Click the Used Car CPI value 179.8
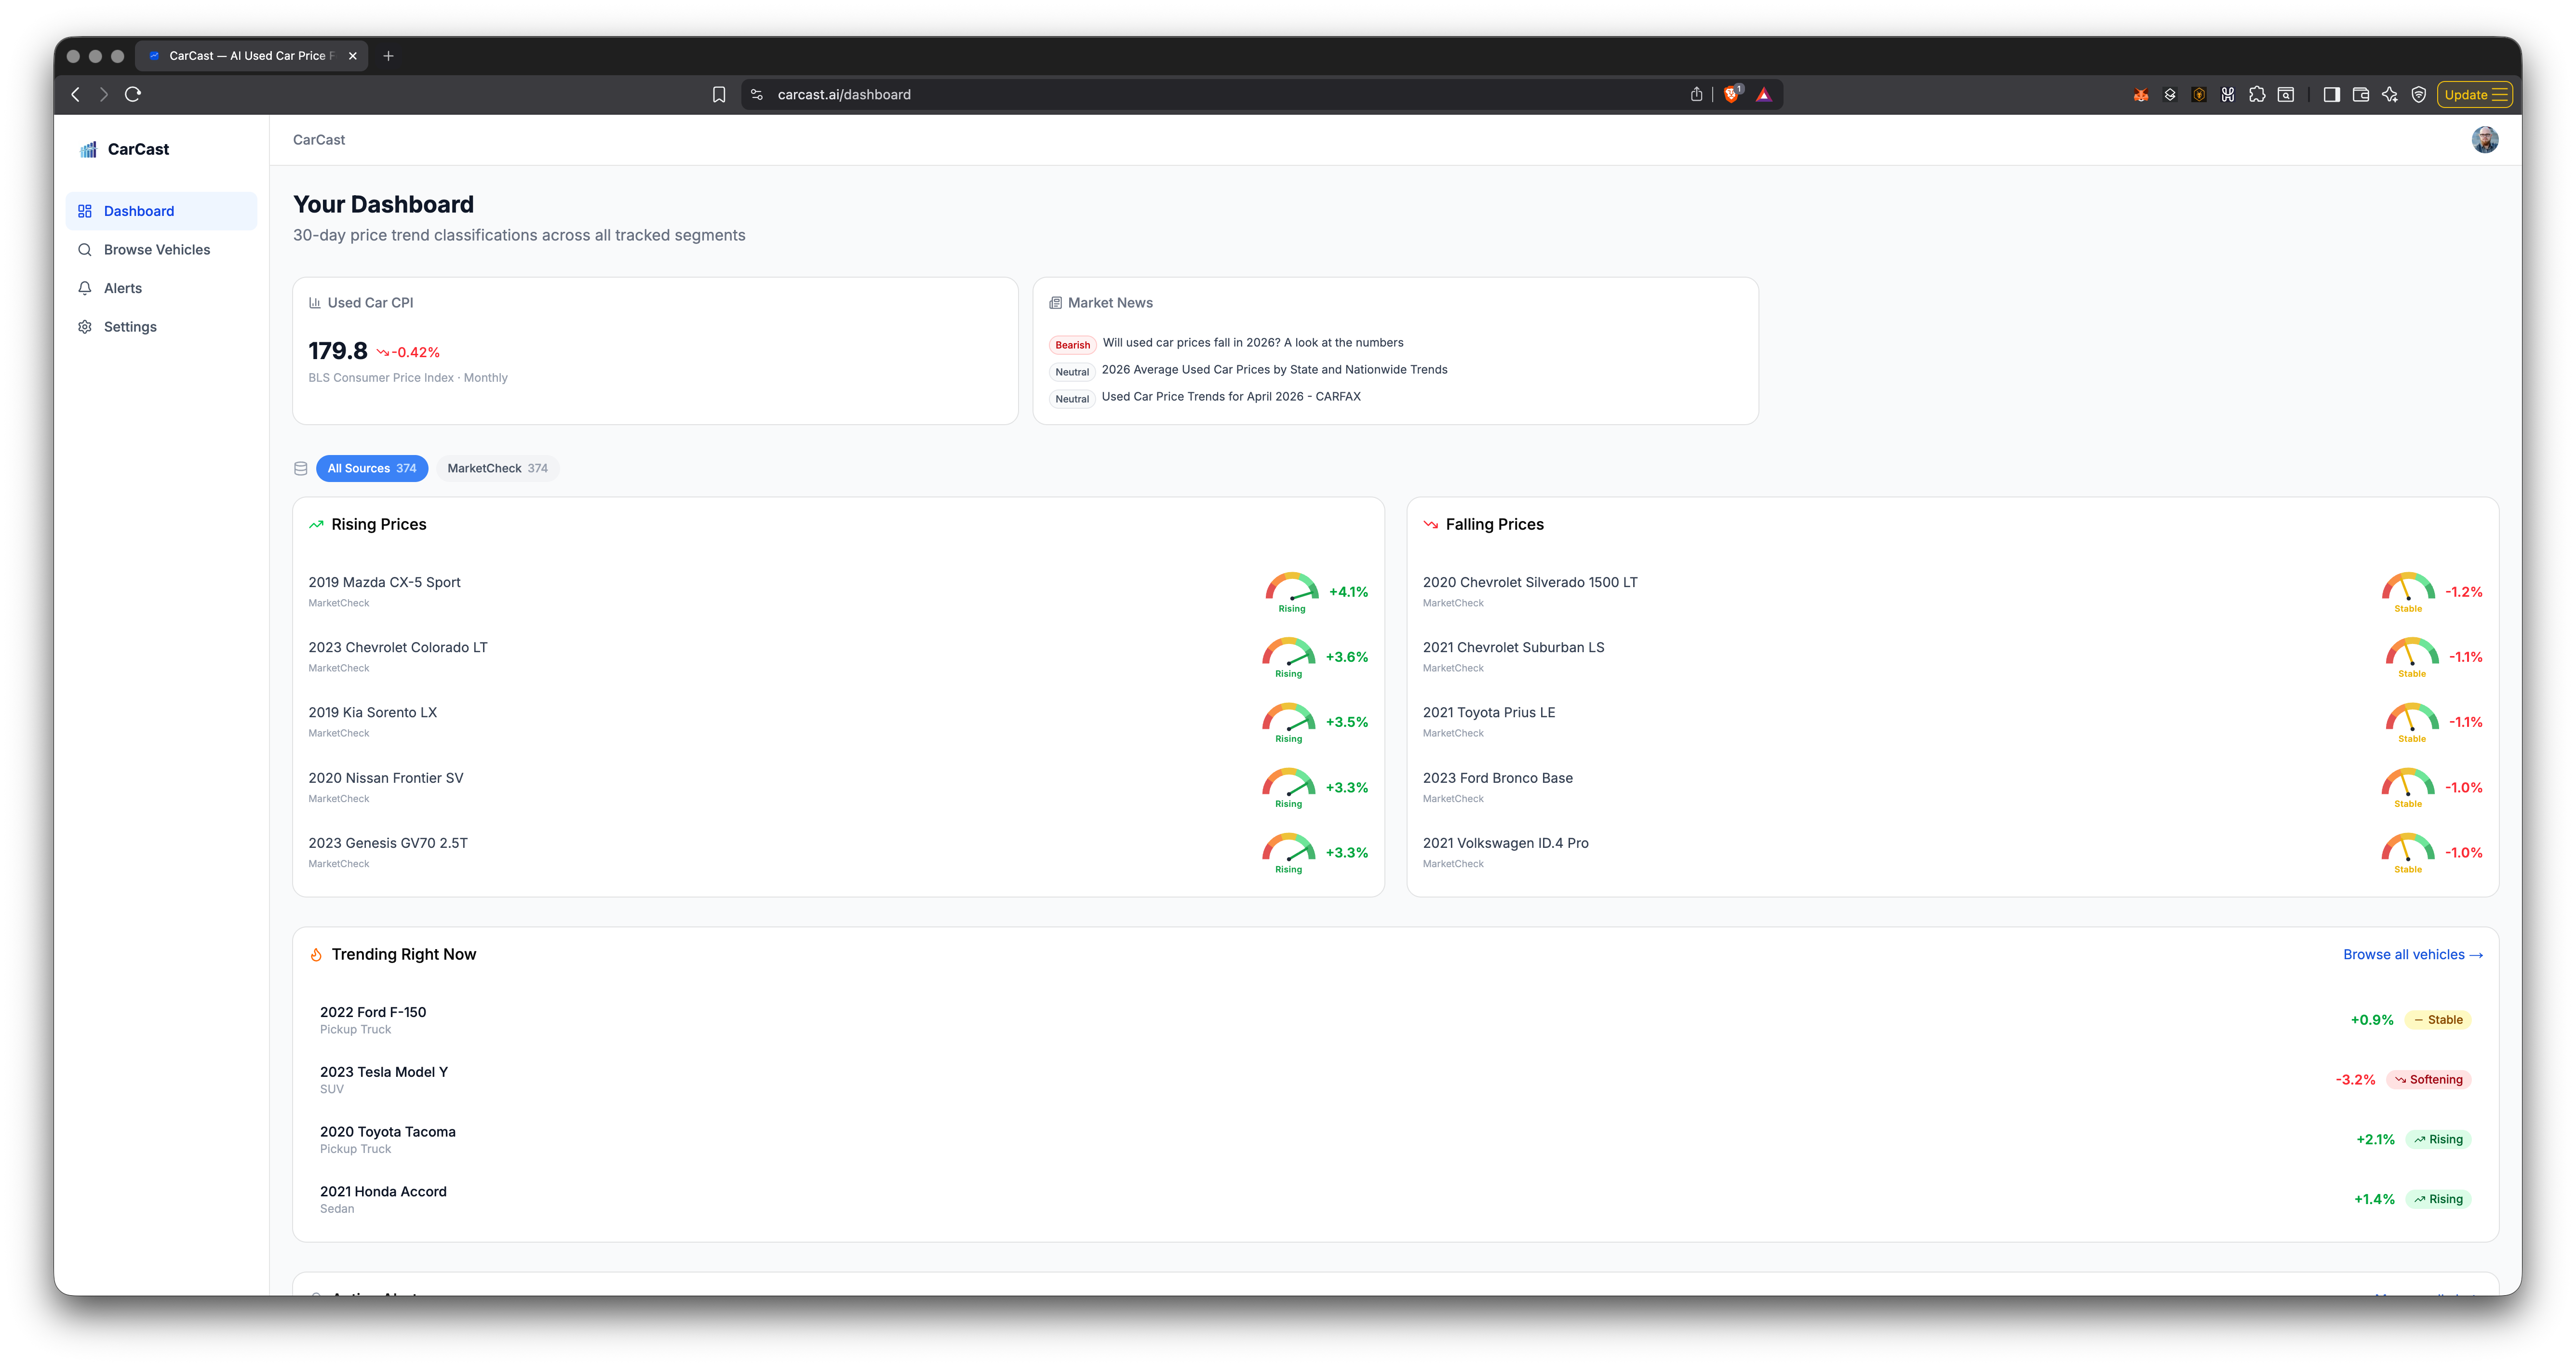 pos(338,351)
